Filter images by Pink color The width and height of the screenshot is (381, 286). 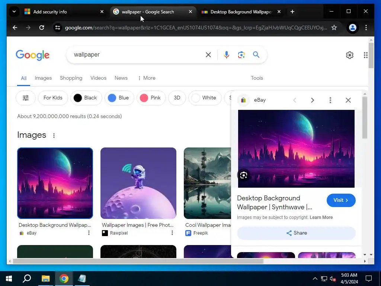point(151,98)
